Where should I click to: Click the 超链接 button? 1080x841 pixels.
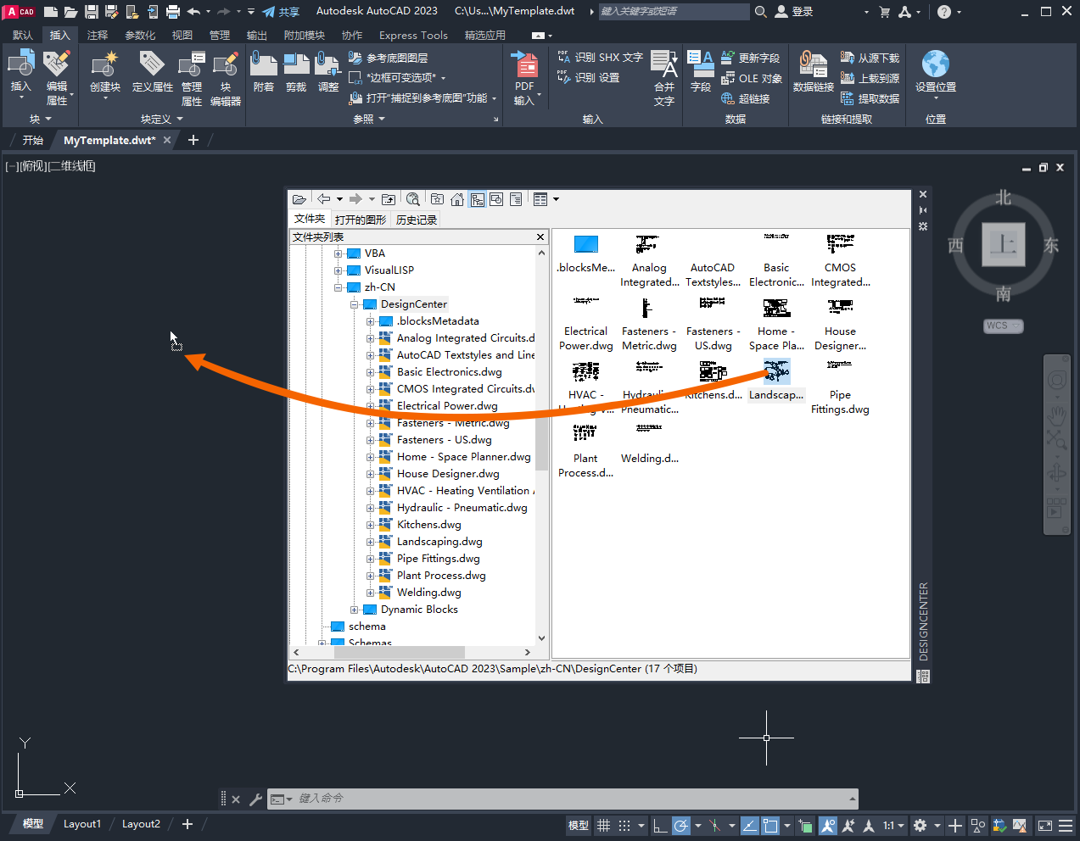click(745, 98)
